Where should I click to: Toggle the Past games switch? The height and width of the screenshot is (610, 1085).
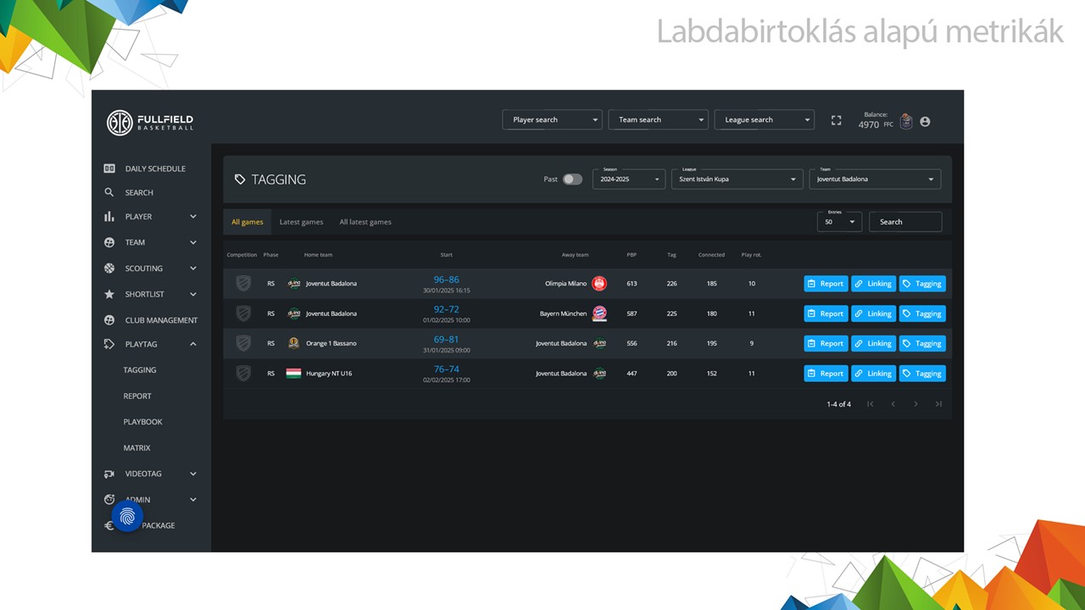(x=572, y=179)
